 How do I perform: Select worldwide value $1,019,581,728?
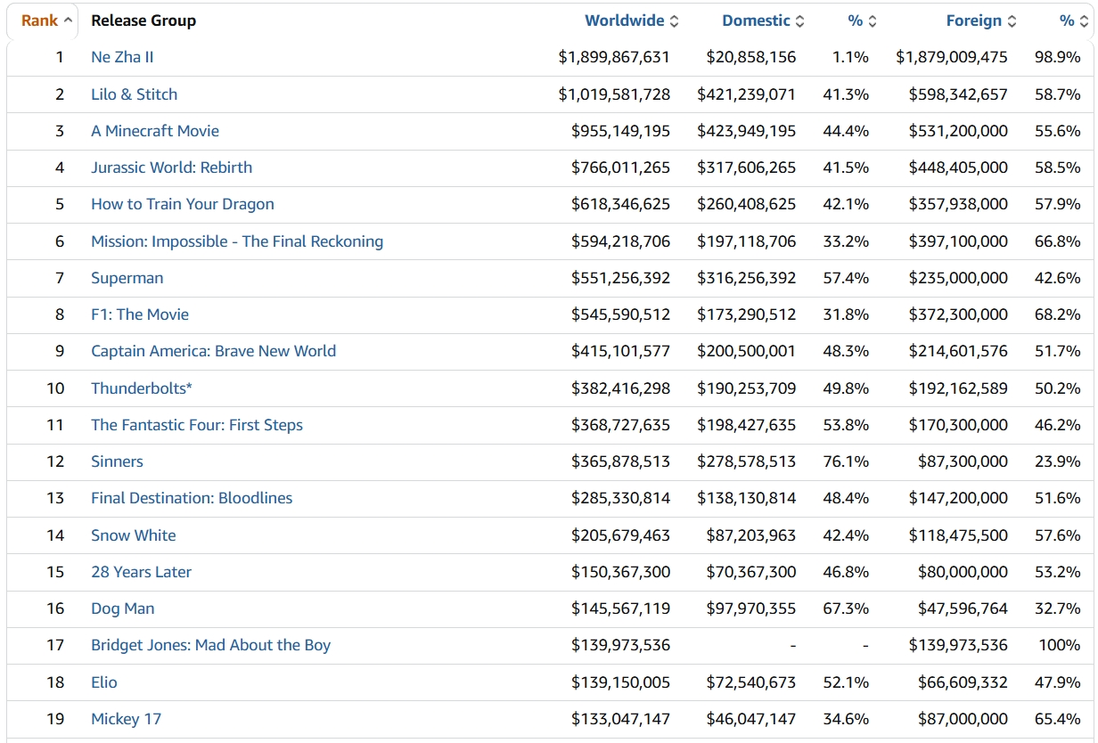coord(614,94)
